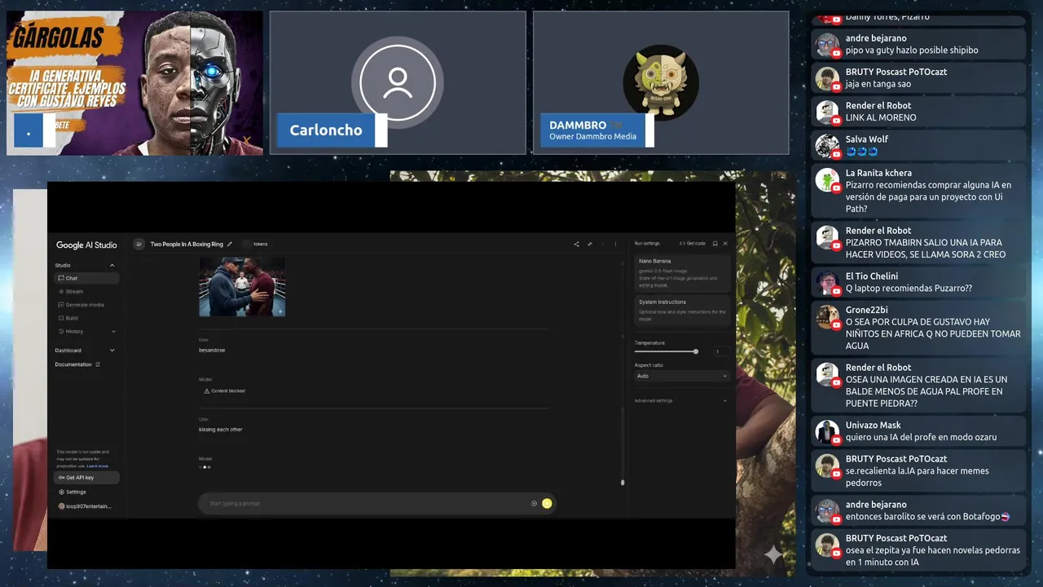This screenshot has width=1043, height=587.
Task: Click the 'besandose' user message
Action: coord(212,351)
